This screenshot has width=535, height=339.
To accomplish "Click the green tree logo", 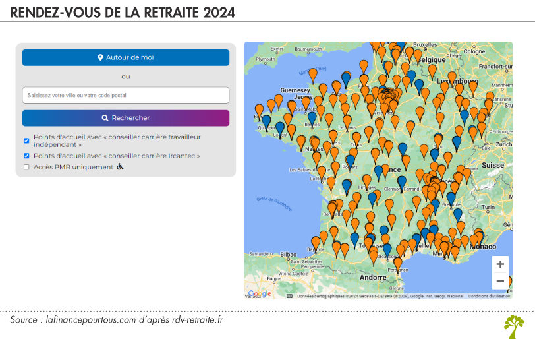I will coord(514,326).
